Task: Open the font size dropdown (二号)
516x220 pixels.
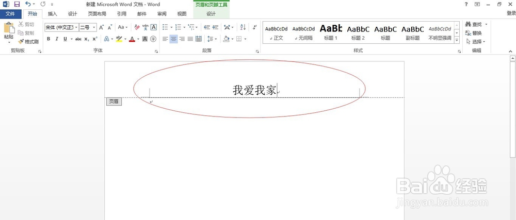Action: (94, 27)
